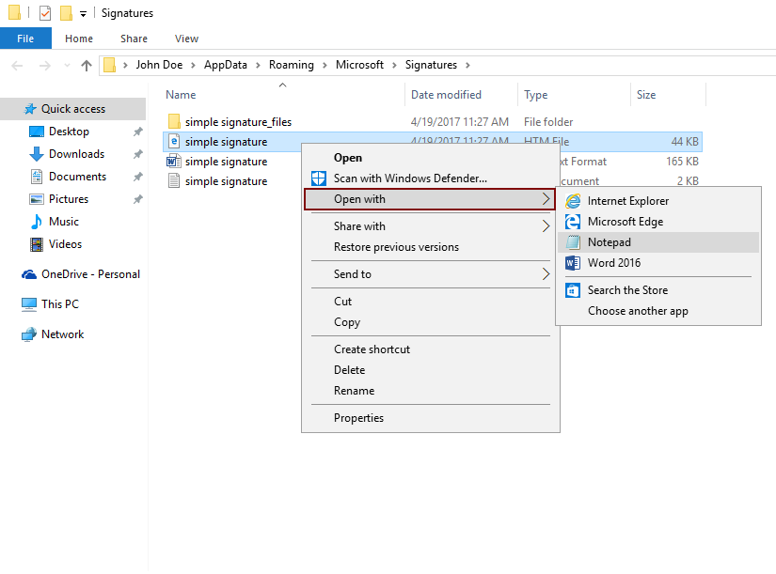Click the Word 2016 icon in submenu
Screen dimensions: 776x574
pos(573,263)
